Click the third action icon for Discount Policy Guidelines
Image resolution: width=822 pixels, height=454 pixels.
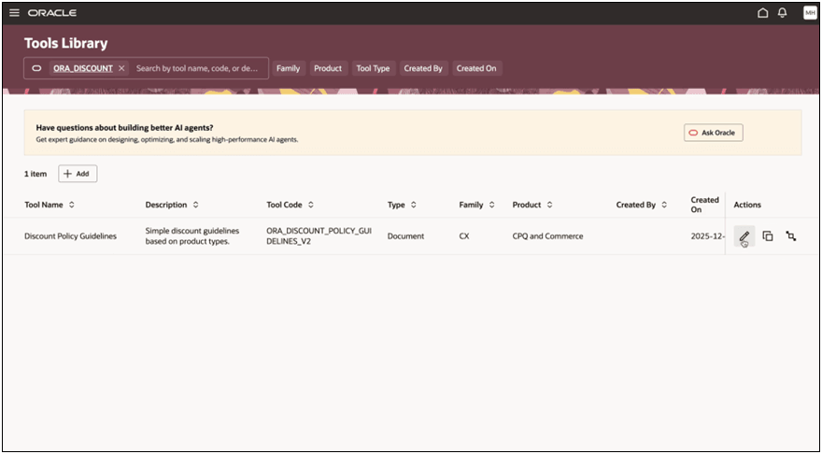791,236
